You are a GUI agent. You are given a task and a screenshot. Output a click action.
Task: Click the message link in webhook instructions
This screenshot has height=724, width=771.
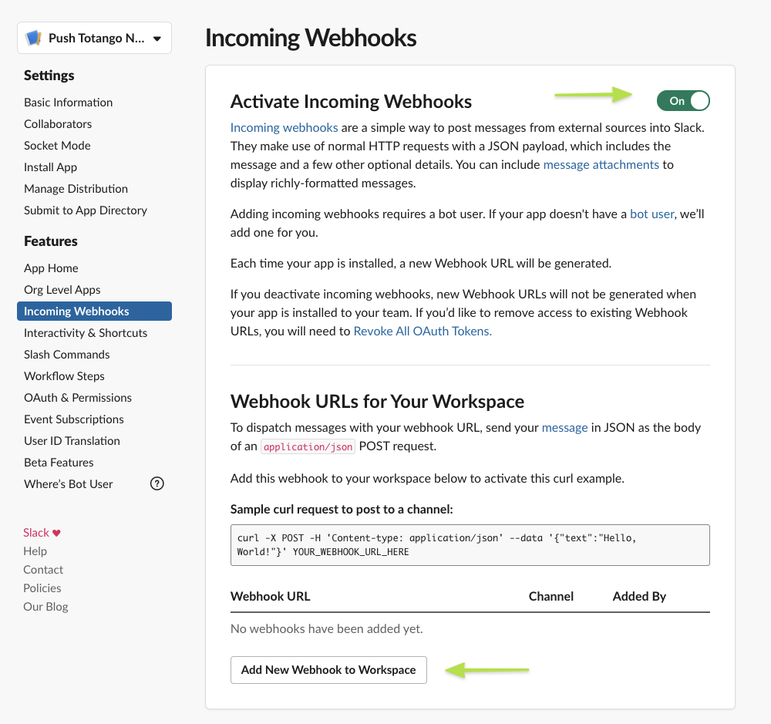(564, 427)
